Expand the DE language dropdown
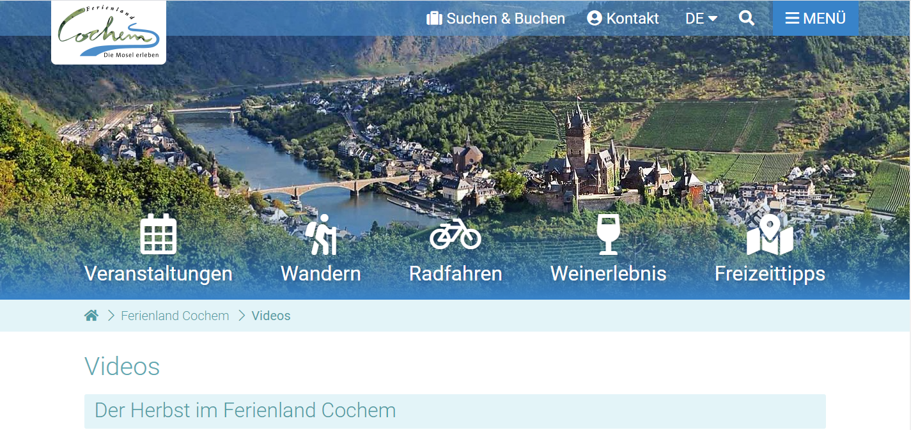 [x=701, y=19]
